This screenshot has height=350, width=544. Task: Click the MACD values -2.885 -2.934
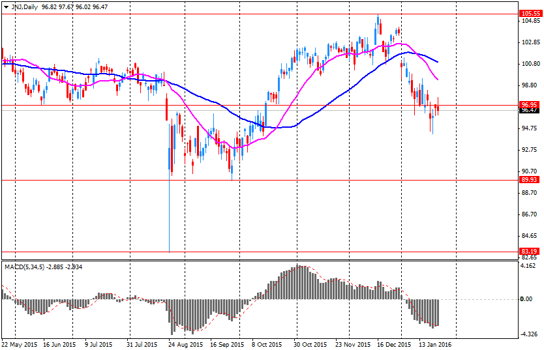[64, 267]
